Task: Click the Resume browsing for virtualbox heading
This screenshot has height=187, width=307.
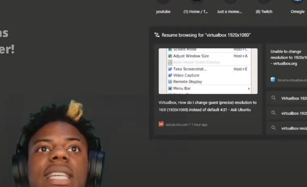Action: tap(206, 35)
